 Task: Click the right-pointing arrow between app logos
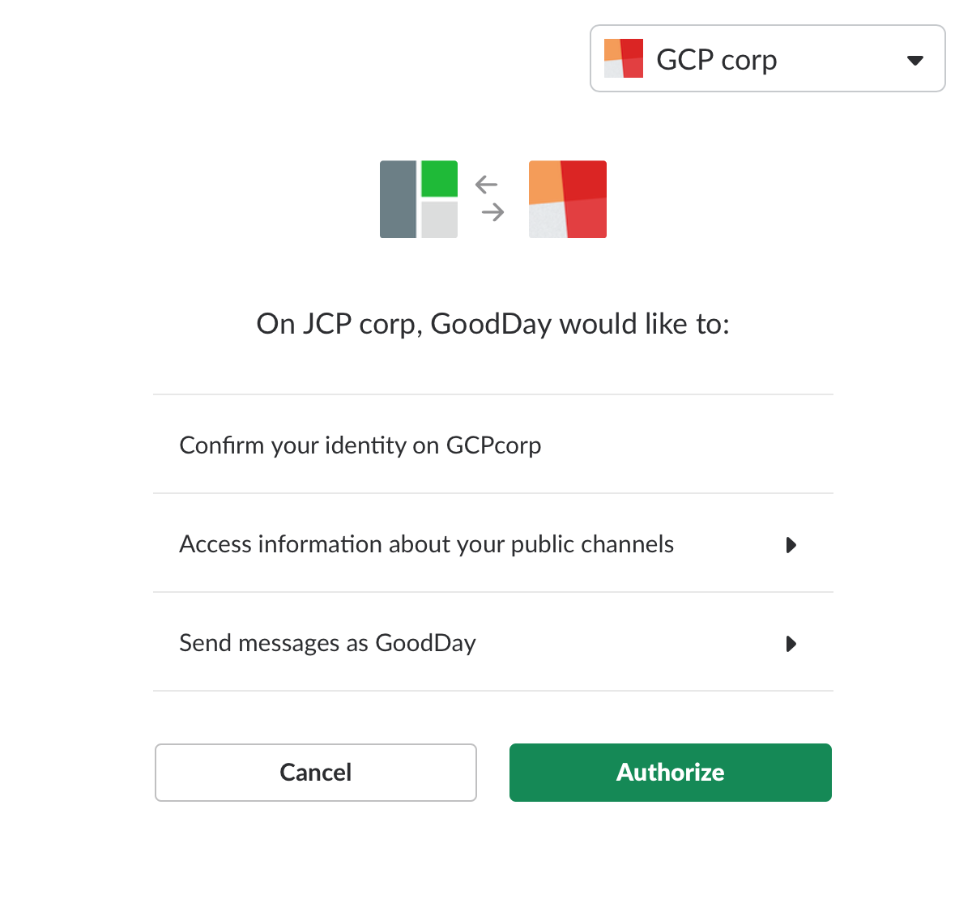coord(493,212)
